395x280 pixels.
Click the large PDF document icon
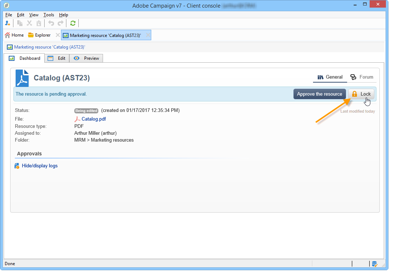click(x=22, y=78)
